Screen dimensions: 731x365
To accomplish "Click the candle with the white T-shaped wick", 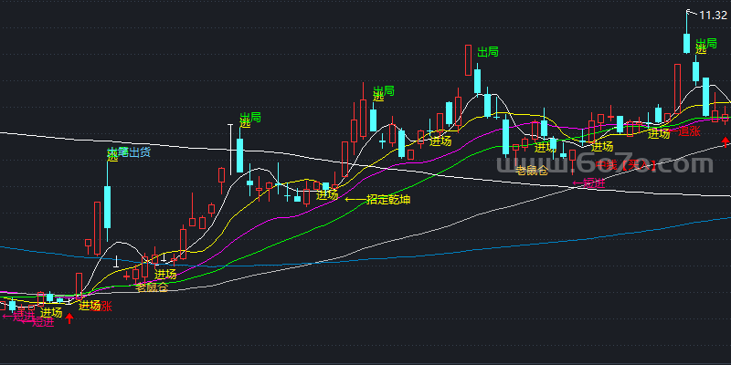I will [230, 149].
